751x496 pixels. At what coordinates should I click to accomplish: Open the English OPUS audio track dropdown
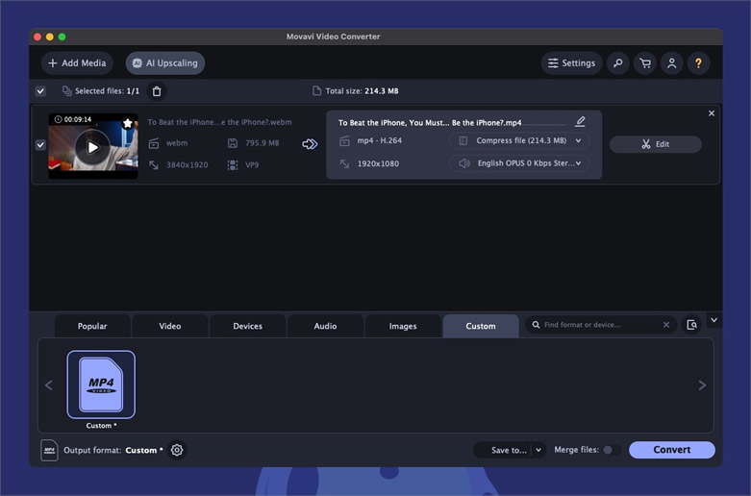pyautogui.click(x=519, y=163)
